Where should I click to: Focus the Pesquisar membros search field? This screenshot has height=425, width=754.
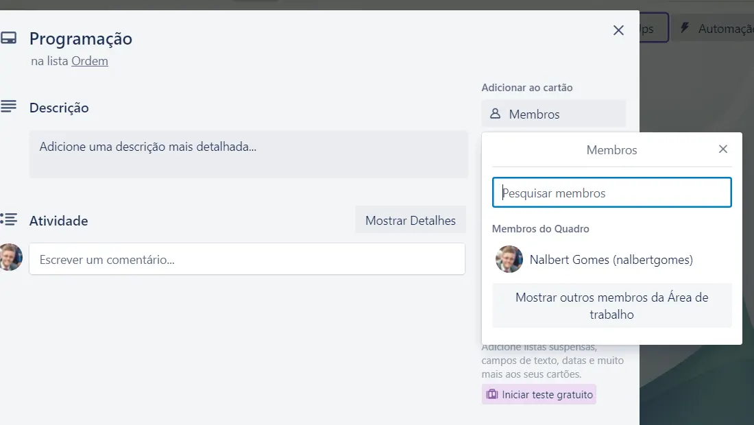coord(611,193)
